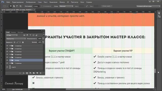The image size is (162, 91).
Task: Expand the '2 страница' group
Action: pyautogui.click(x=10, y=49)
